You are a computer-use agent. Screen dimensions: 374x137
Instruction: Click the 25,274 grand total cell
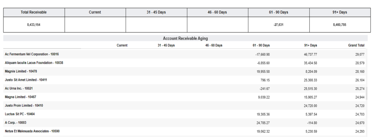tap(360, 89)
